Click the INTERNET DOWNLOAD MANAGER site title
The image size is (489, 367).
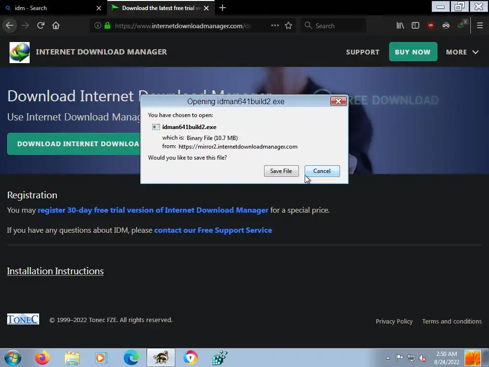pyautogui.click(x=101, y=52)
